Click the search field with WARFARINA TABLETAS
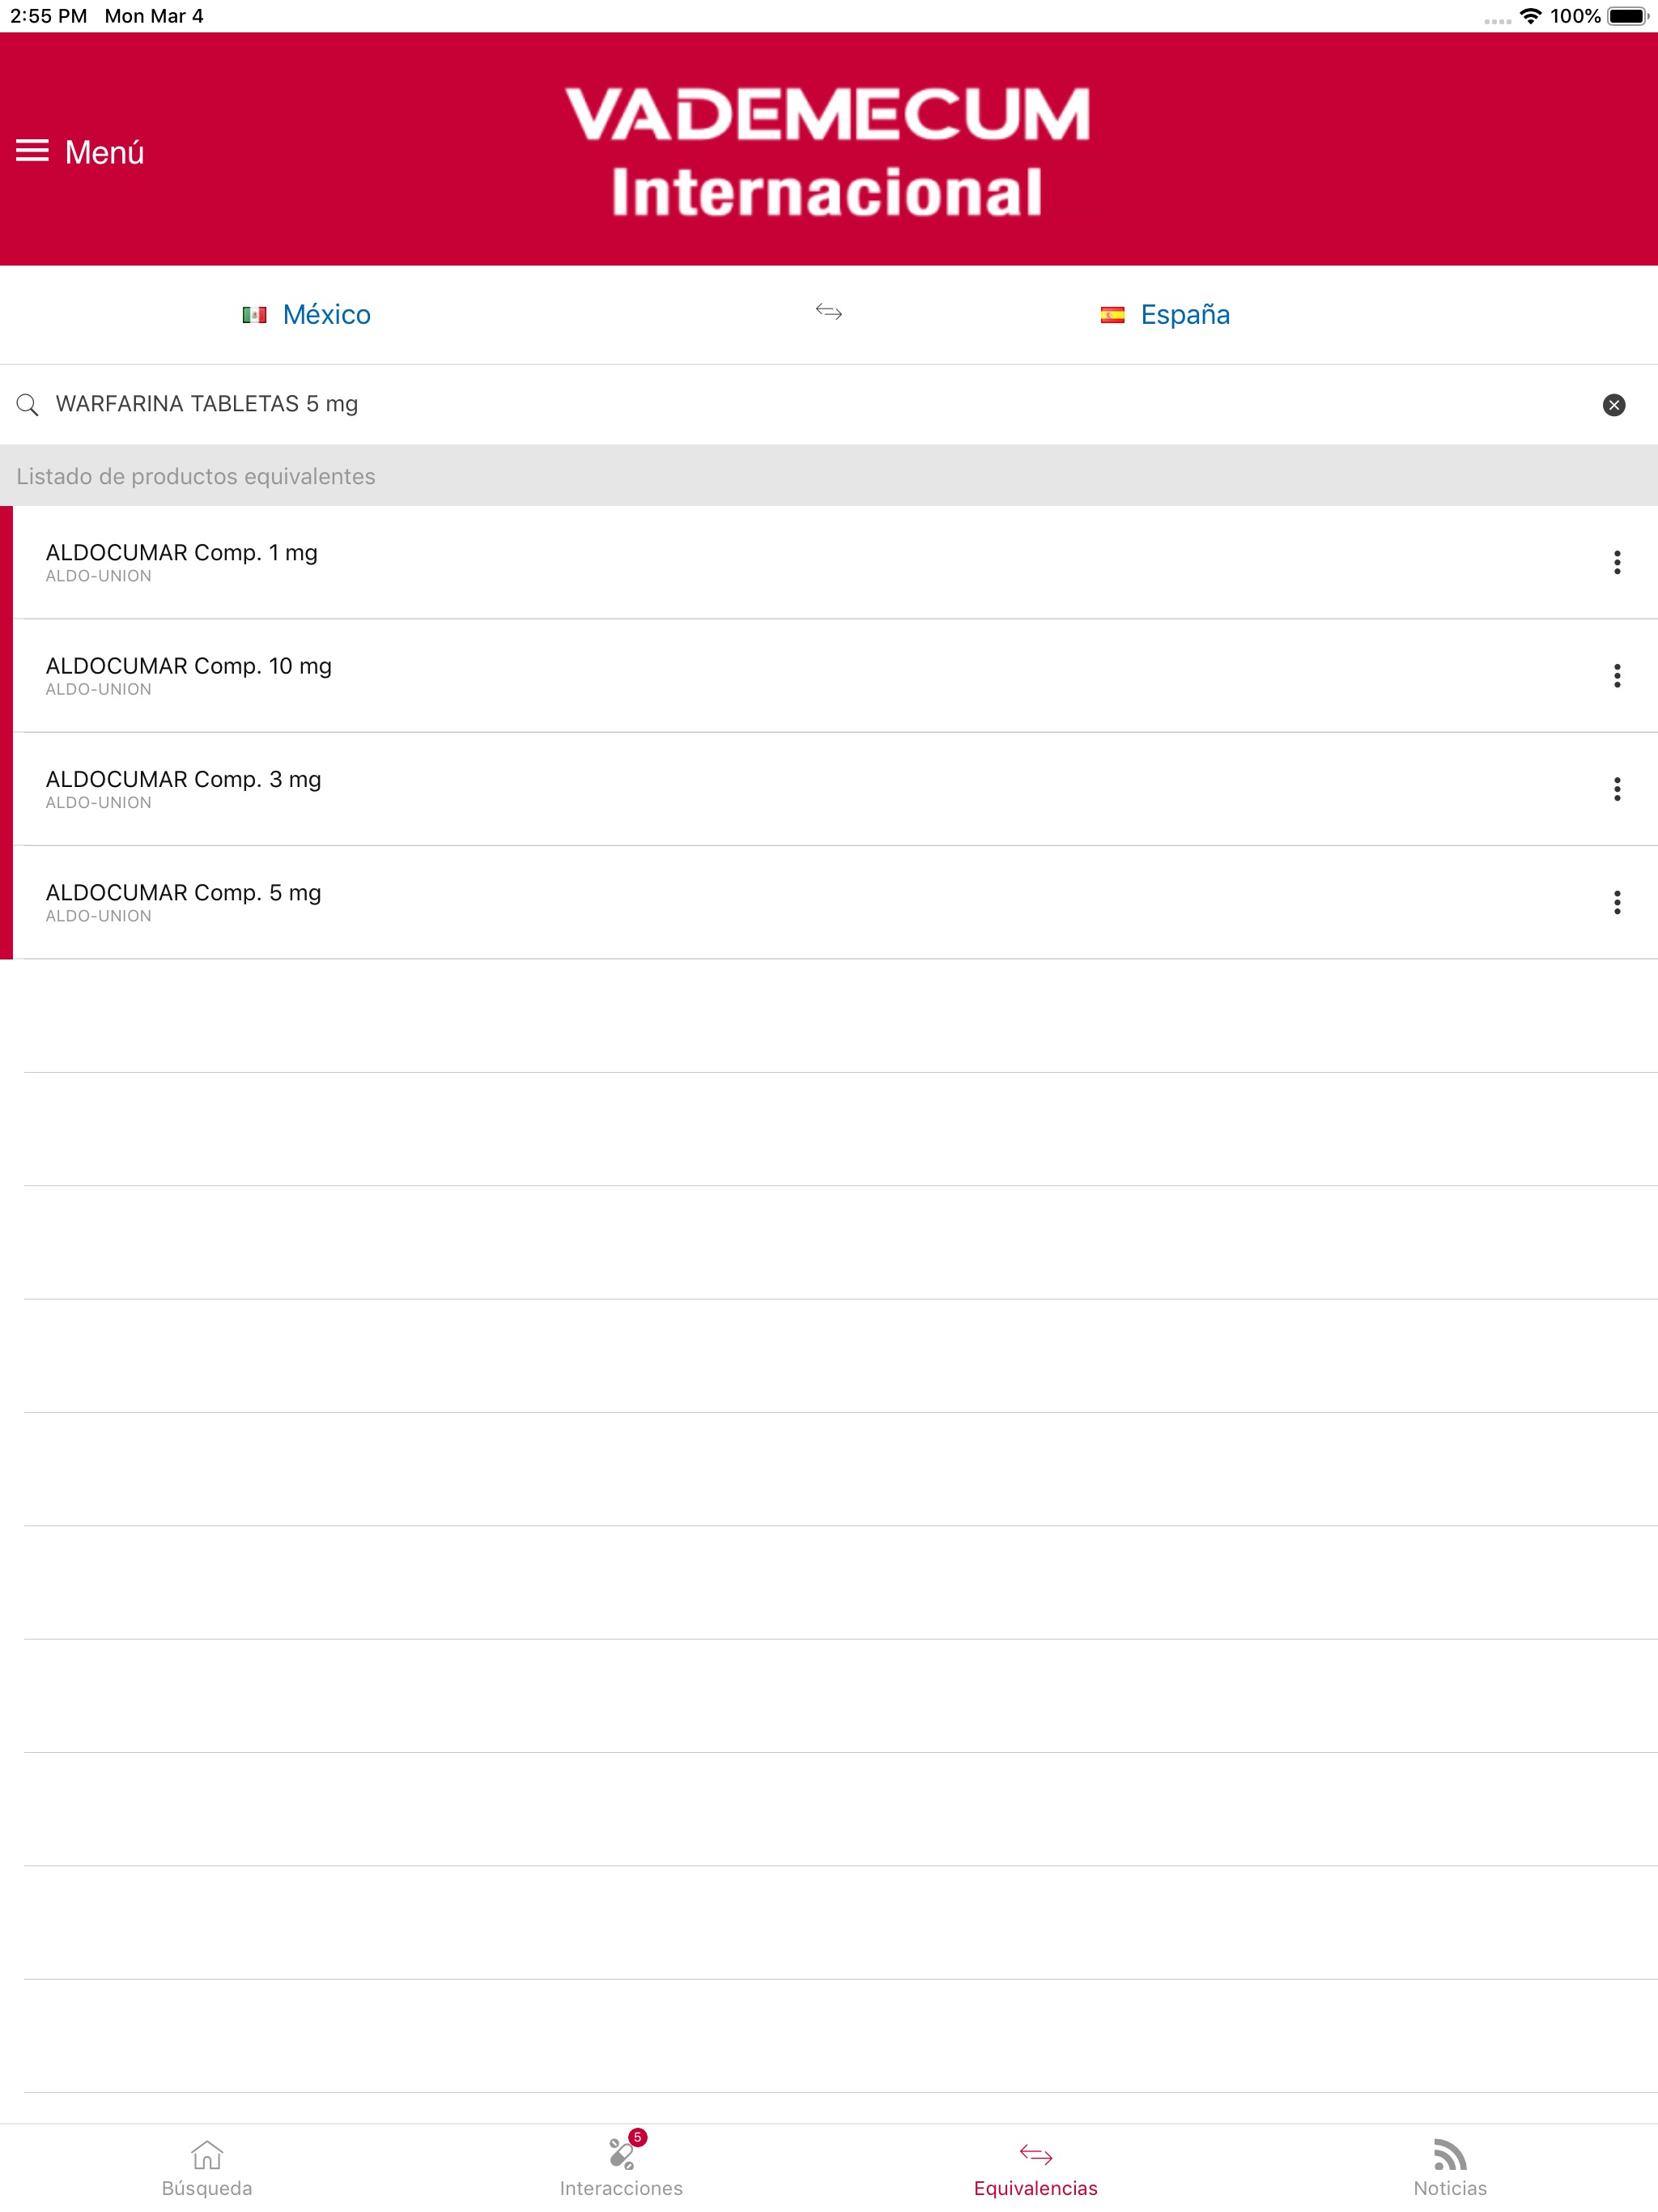The width and height of the screenshot is (1658, 2212). tap(700, 404)
